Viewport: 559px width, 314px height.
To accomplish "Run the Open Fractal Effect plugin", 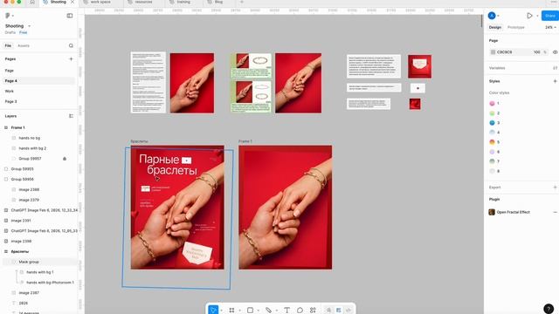I will point(513,212).
